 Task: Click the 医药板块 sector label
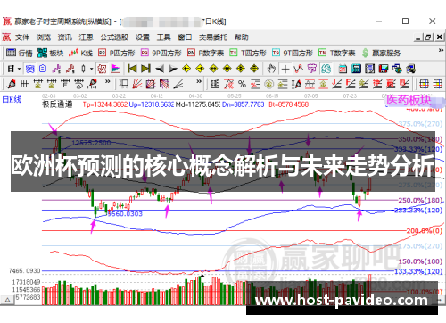pyautogui.click(x=409, y=100)
